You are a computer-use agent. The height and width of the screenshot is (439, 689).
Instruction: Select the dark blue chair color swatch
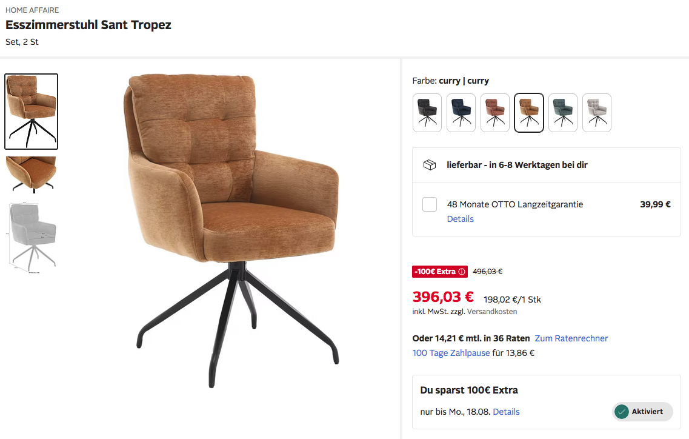point(461,113)
